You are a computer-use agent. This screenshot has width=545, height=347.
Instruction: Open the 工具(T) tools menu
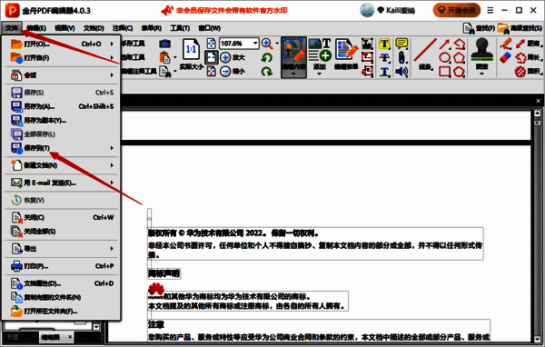(180, 28)
